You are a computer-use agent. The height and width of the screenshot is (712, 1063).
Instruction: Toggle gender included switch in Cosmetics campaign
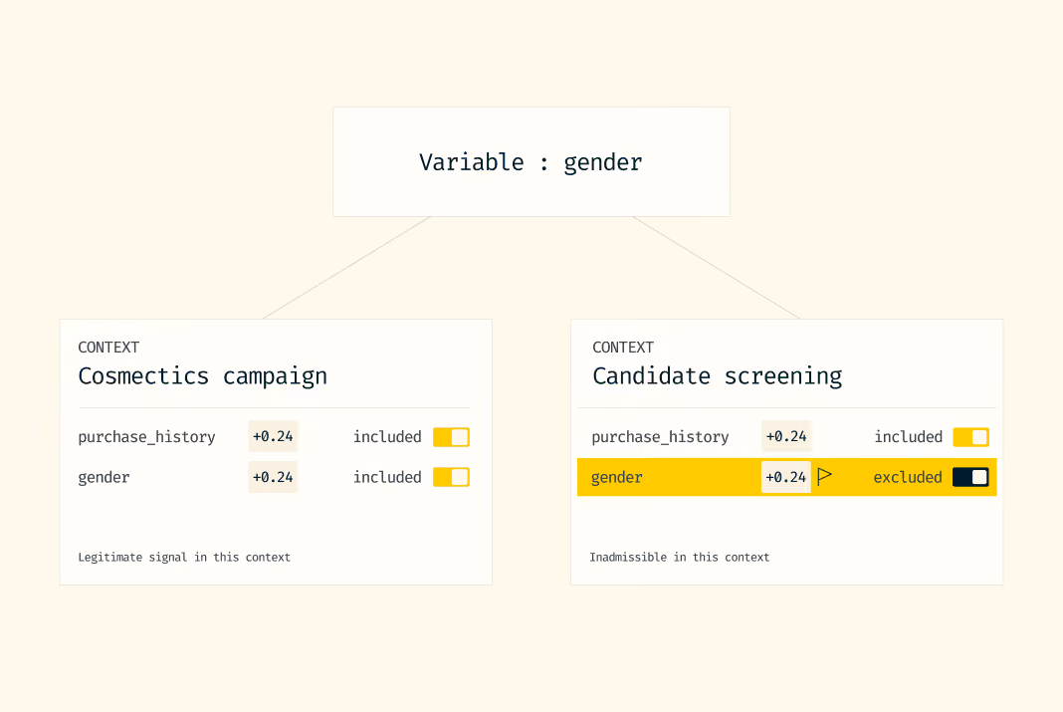click(x=451, y=477)
